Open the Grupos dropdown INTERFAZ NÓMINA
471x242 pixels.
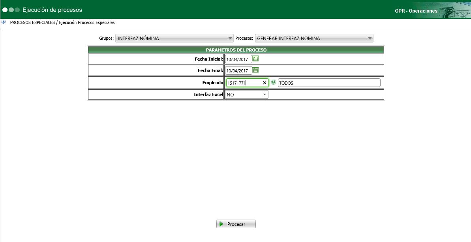click(x=174, y=38)
